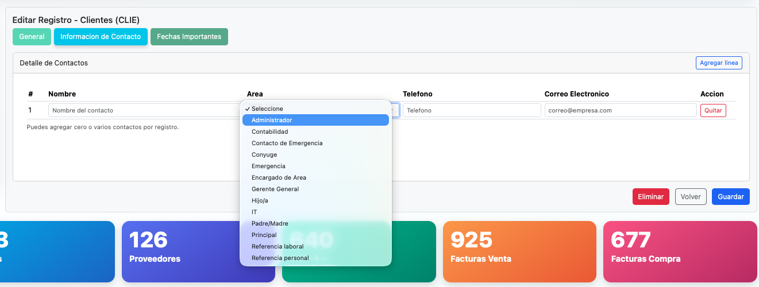Click Volver to go back
This screenshot has width=759, height=287.
coord(690,196)
